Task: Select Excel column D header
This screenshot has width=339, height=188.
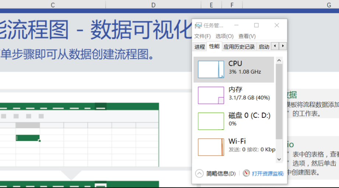Action: point(153,5)
